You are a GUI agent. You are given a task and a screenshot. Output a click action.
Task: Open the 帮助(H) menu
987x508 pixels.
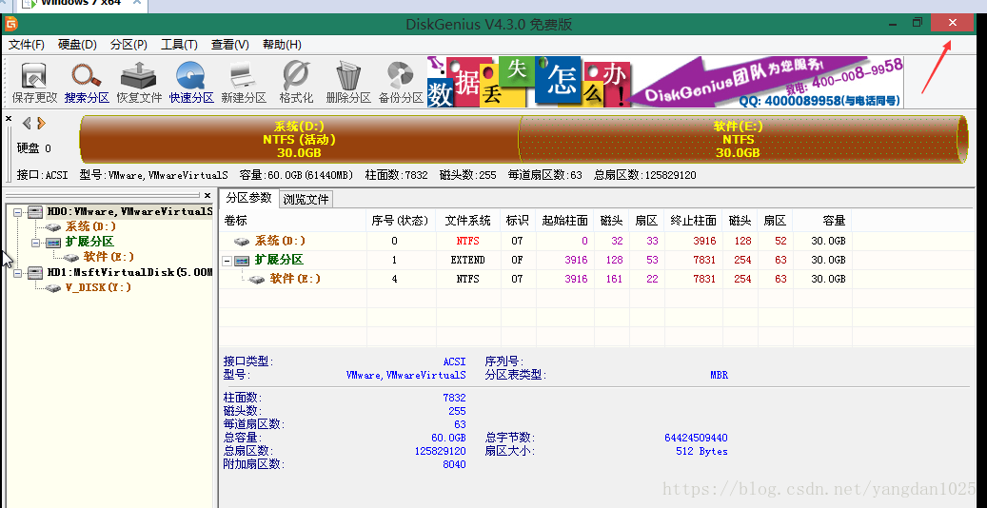282,45
